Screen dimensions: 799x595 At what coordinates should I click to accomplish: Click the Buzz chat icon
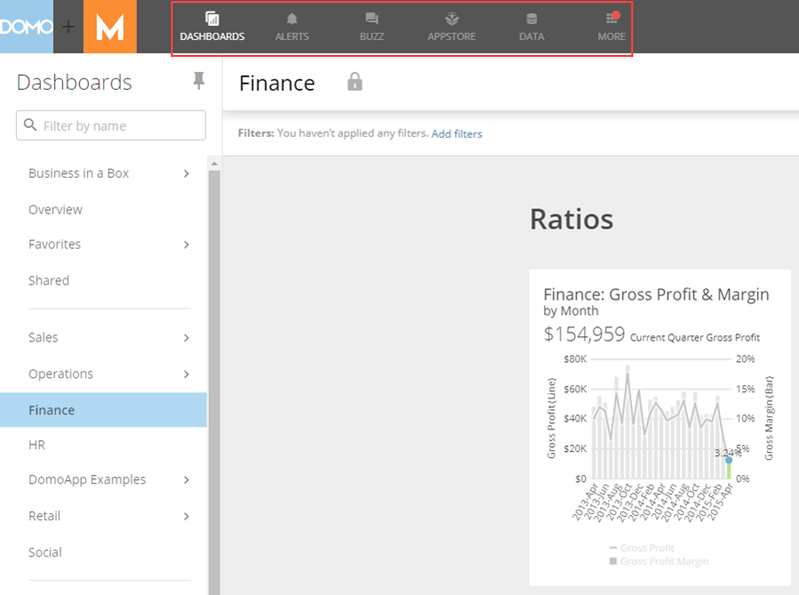pos(372,19)
